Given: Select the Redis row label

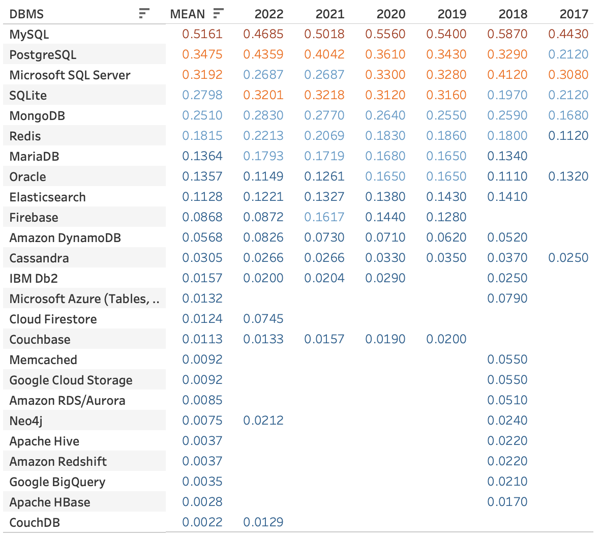Looking at the screenshot, I should point(25,136).
